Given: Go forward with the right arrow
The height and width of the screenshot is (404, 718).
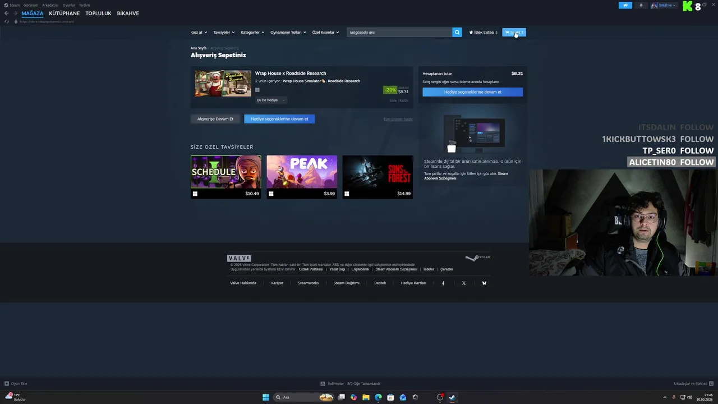Looking at the screenshot, I should pyautogui.click(x=15, y=13).
